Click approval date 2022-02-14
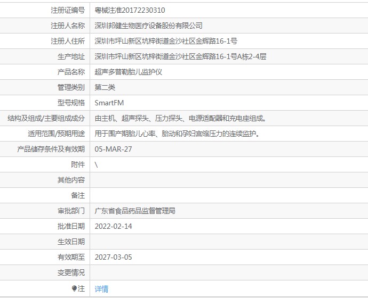 (x=114, y=226)
